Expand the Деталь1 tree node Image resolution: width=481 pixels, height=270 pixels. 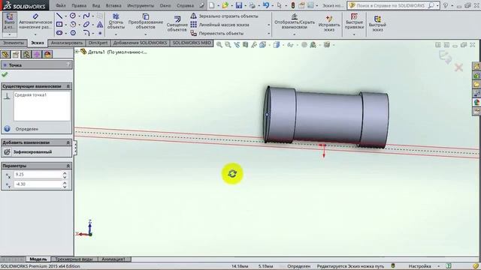point(77,52)
